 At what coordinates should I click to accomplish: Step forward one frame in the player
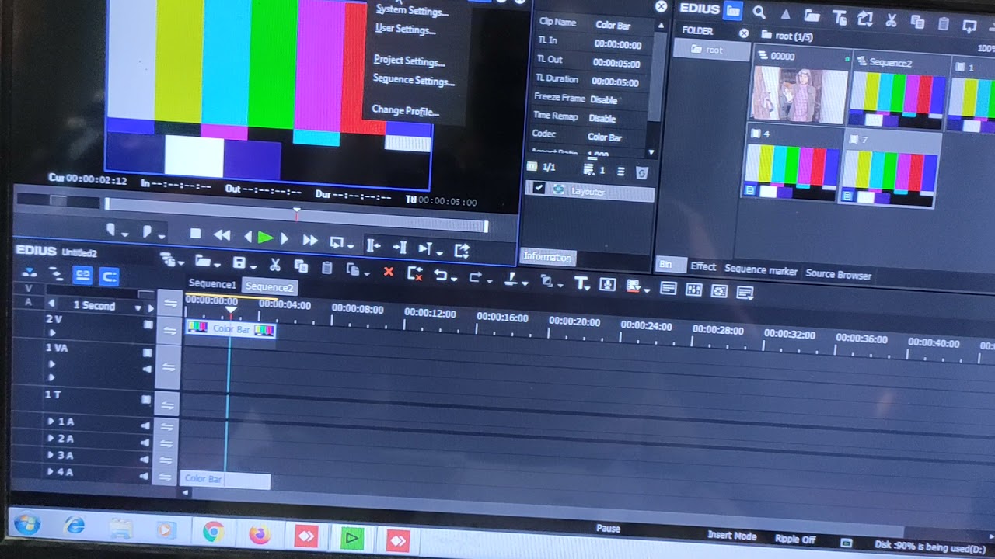285,239
